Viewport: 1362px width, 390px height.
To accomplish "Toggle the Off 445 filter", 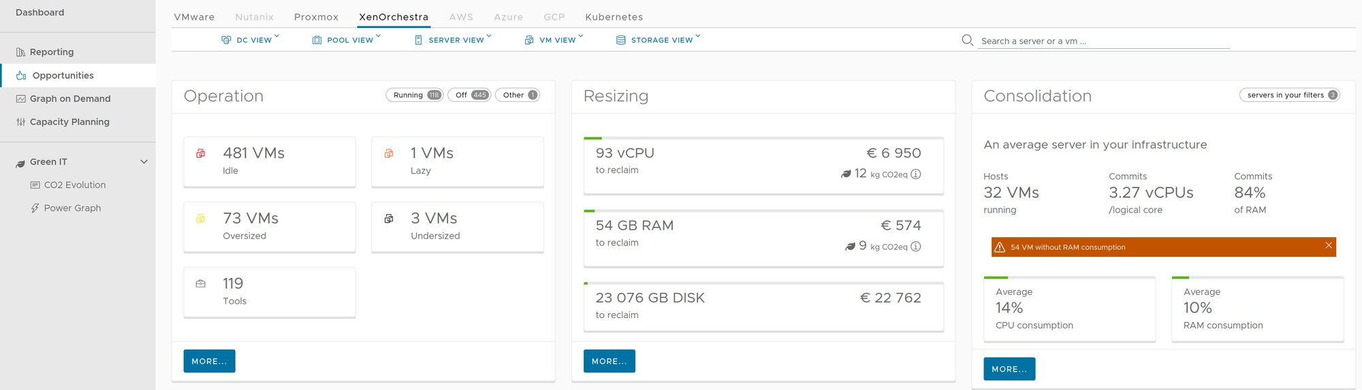I will pyautogui.click(x=469, y=95).
